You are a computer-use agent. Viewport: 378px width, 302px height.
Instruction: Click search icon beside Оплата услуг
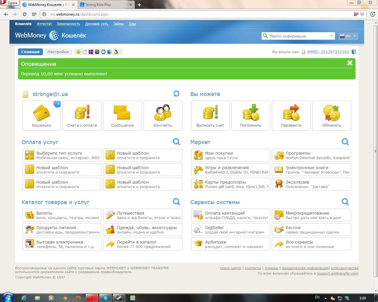click(176, 142)
